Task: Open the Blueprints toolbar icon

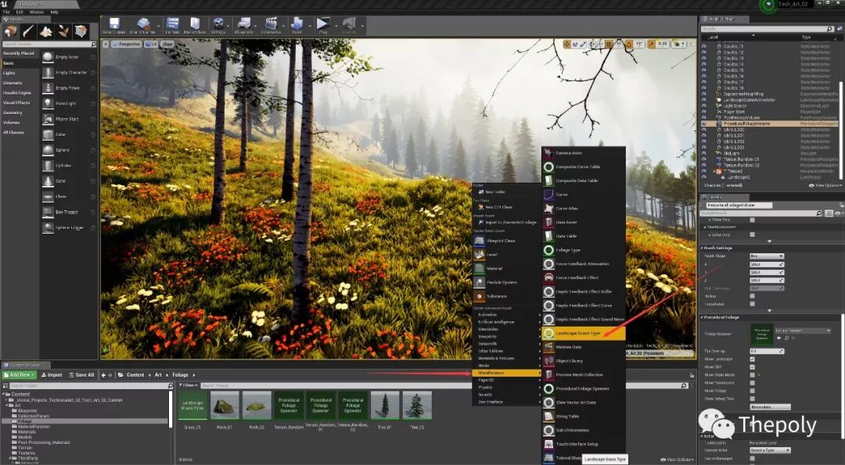Action: 243,25
